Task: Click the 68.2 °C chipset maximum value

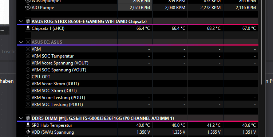Action: pos(214,28)
